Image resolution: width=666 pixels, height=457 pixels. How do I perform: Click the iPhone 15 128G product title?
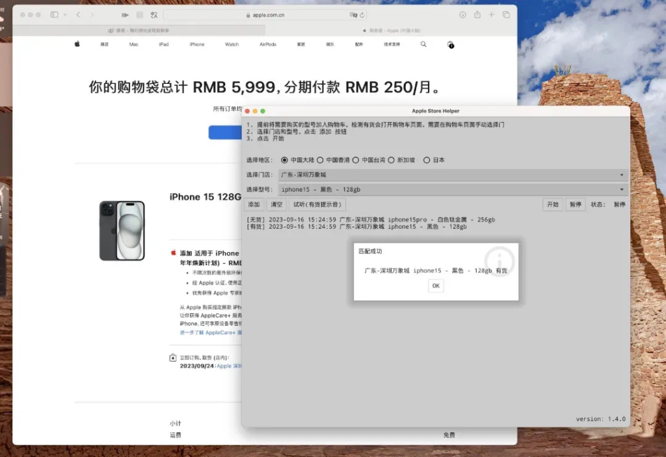point(206,196)
